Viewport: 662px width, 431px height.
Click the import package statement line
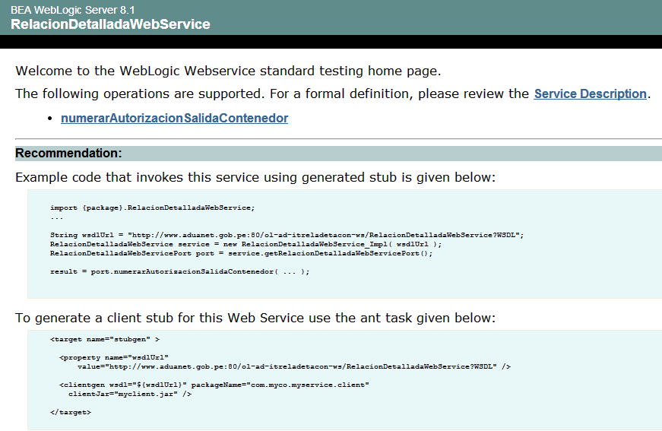[153, 208]
